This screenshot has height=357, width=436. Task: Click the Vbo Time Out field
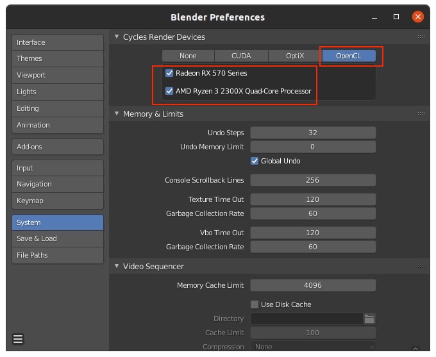click(x=313, y=233)
